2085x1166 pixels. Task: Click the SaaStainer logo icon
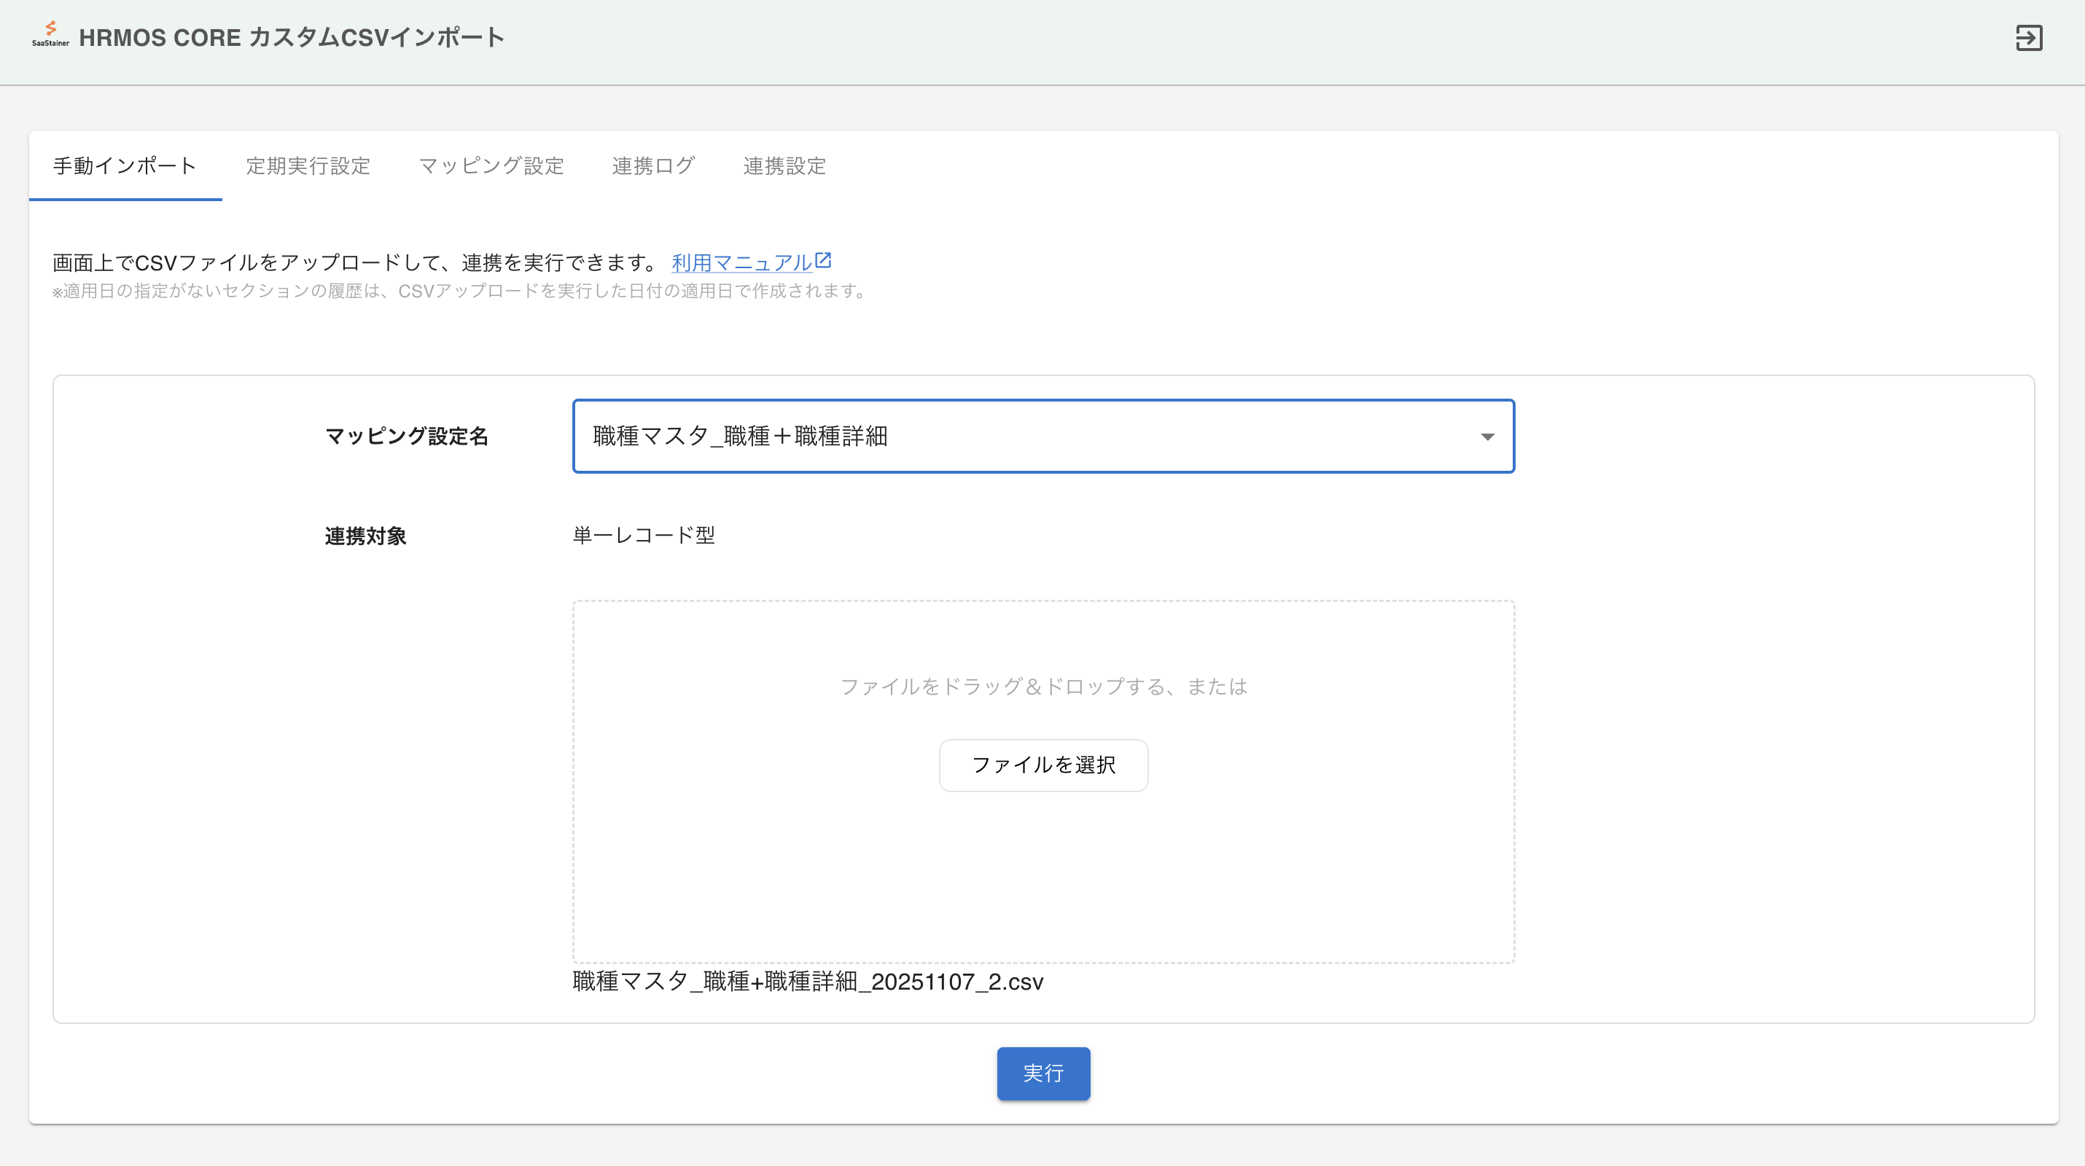tap(50, 35)
